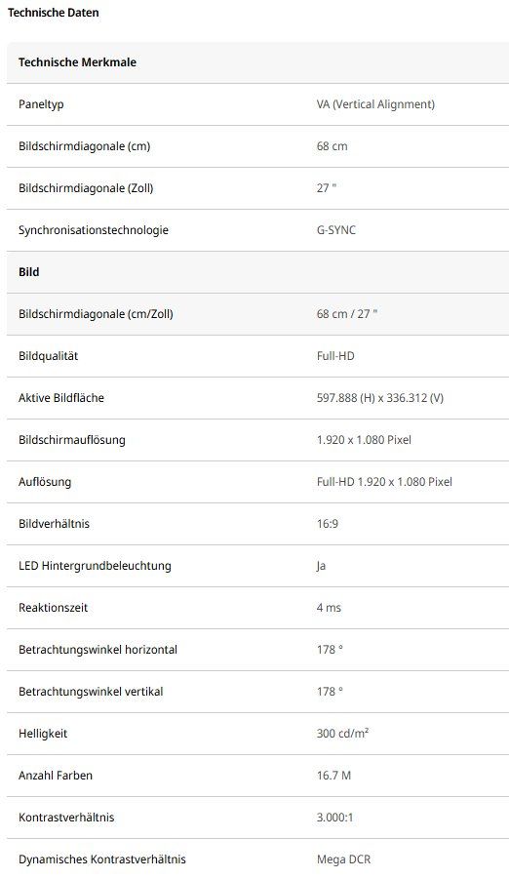The width and height of the screenshot is (509, 879).
Task: Click the 3.000:1 Kontrastverhältnis value
Action: pos(334,818)
